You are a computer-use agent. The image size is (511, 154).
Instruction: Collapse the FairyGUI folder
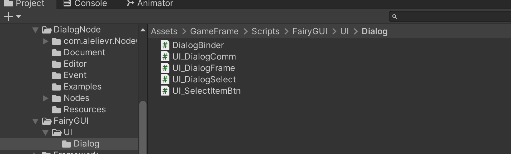[35, 121]
